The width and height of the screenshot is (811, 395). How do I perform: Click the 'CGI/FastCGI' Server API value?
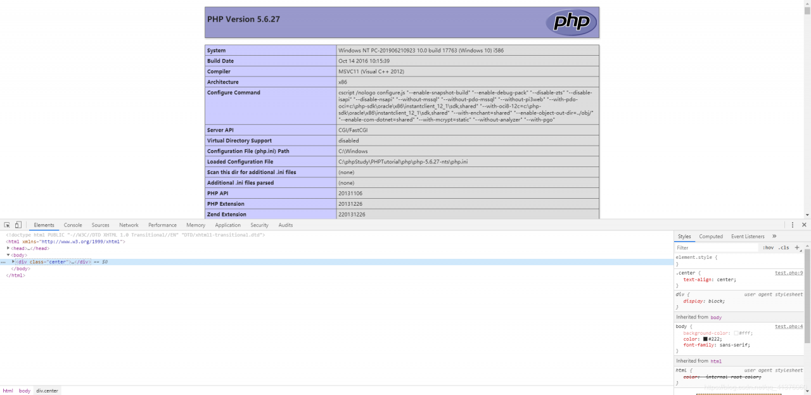[x=353, y=130]
